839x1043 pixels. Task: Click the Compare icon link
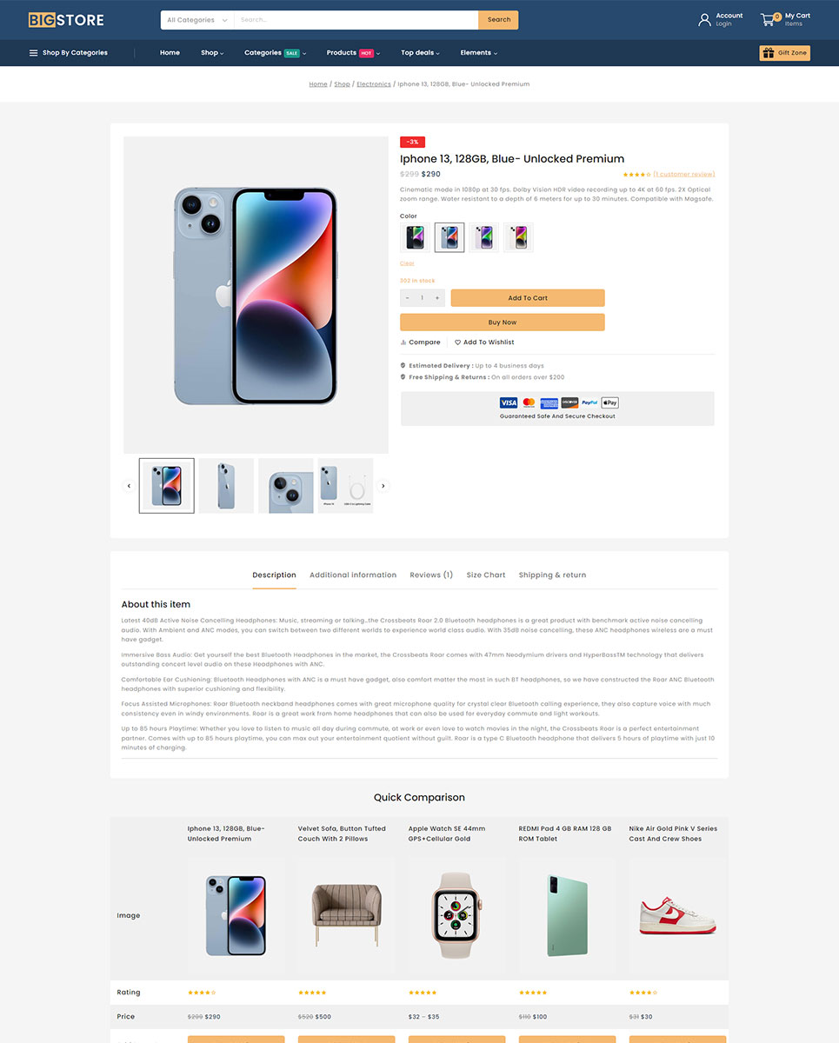click(403, 342)
